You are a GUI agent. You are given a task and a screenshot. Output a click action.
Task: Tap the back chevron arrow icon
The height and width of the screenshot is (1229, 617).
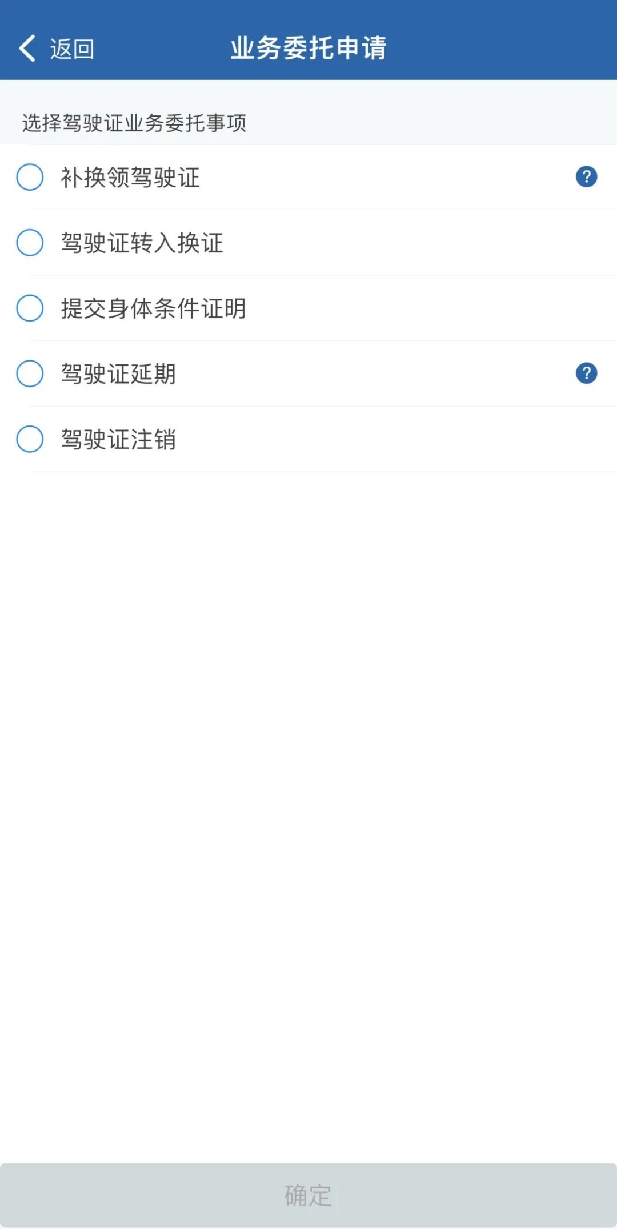click(x=27, y=48)
